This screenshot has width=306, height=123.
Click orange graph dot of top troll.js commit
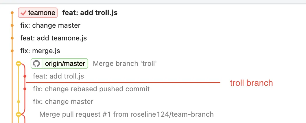tap(12, 13)
